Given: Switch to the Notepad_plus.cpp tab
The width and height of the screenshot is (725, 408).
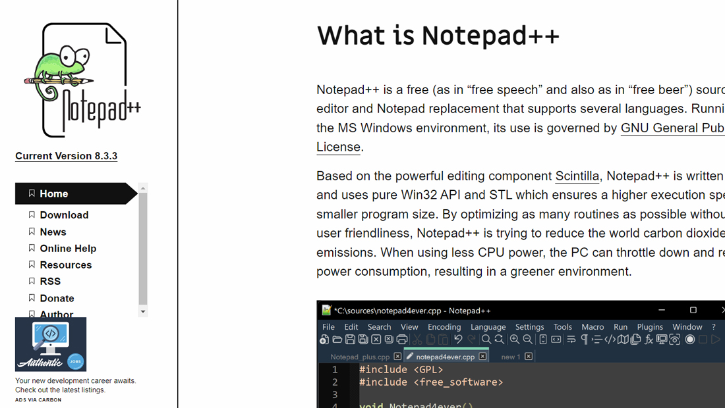Looking at the screenshot, I should coord(360,357).
